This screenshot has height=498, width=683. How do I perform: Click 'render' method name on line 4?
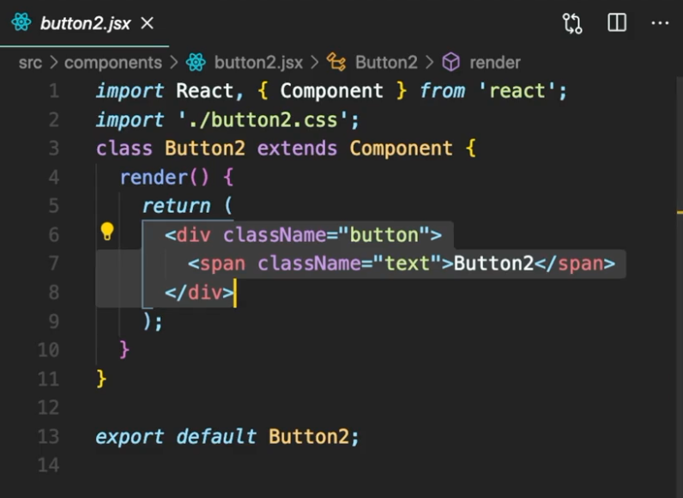point(154,178)
